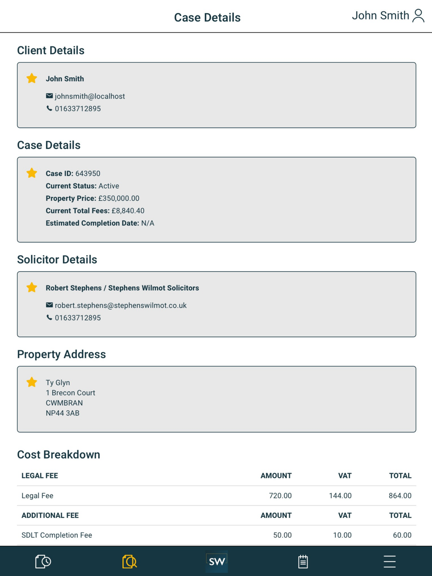The width and height of the screenshot is (432, 576).
Task: Open the highlighted case search icon
Action: 130,561
